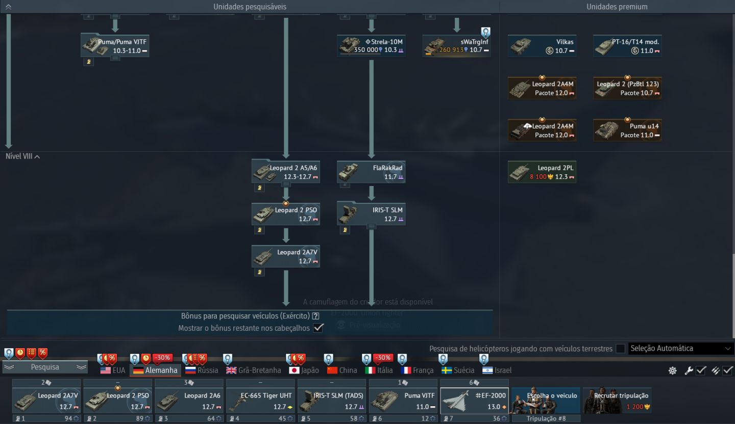Click the double-chevron collapse arrow in the header
The width and height of the screenshot is (735, 424).
coord(8,7)
